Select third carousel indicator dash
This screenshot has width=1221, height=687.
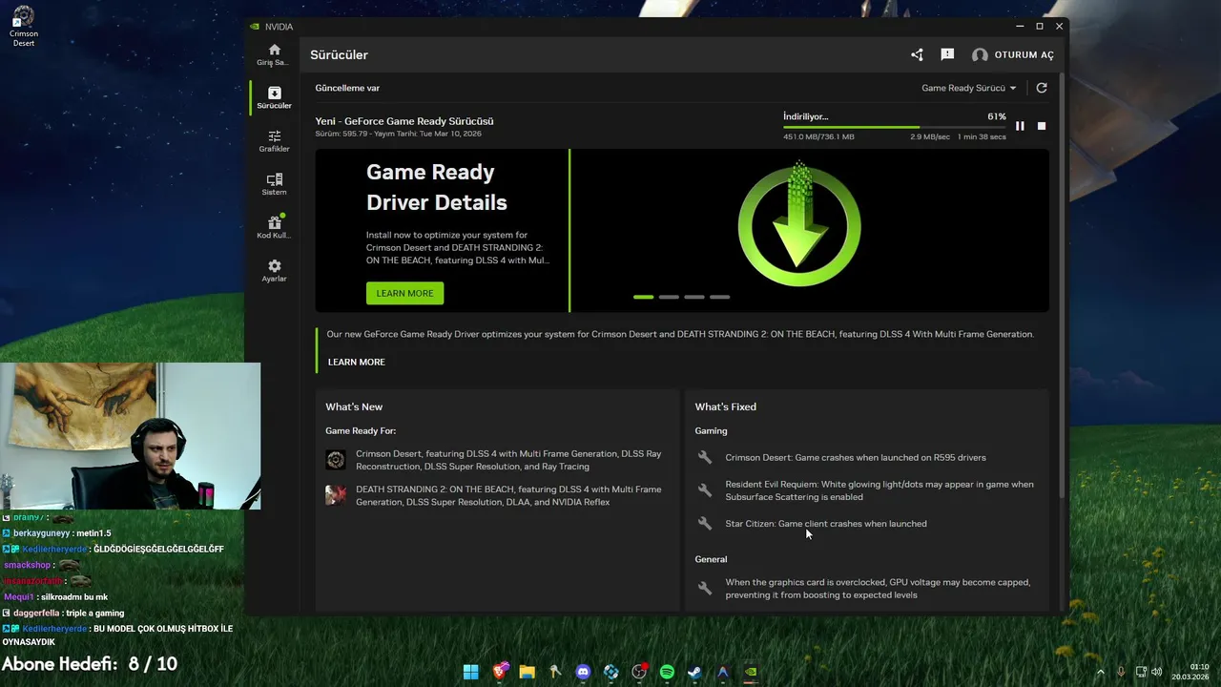[694, 297]
